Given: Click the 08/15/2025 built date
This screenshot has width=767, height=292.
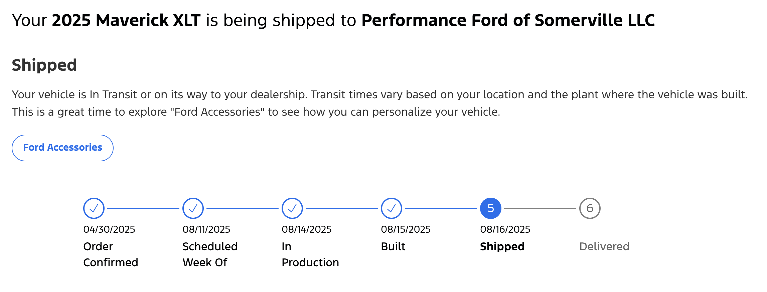Looking at the screenshot, I should pyautogui.click(x=406, y=229).
